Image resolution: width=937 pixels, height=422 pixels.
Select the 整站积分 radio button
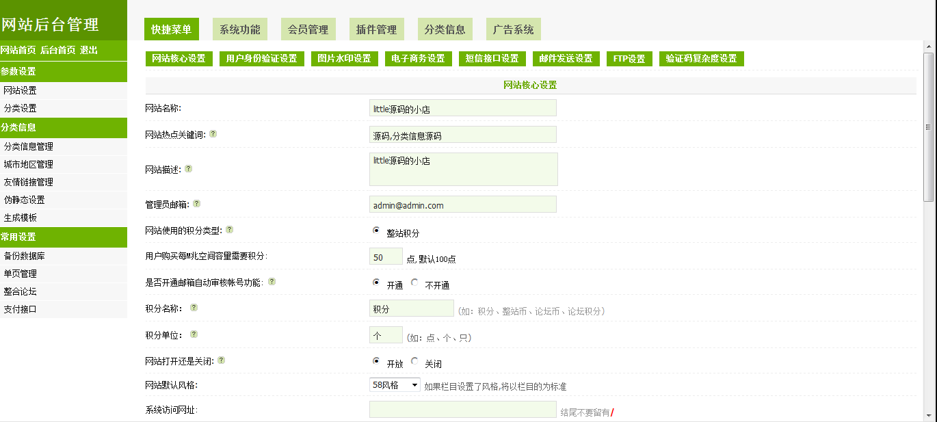(x=376, y=230)
